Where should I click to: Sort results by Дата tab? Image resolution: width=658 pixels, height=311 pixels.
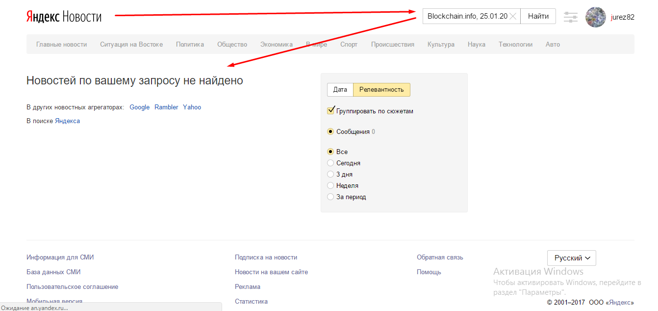[x=340, y=90]
